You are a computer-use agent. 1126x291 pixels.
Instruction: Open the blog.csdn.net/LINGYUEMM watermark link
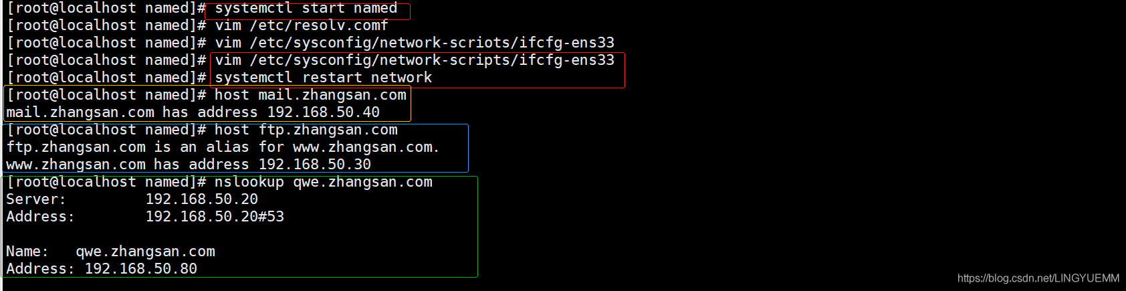[x=1038, y=278]
